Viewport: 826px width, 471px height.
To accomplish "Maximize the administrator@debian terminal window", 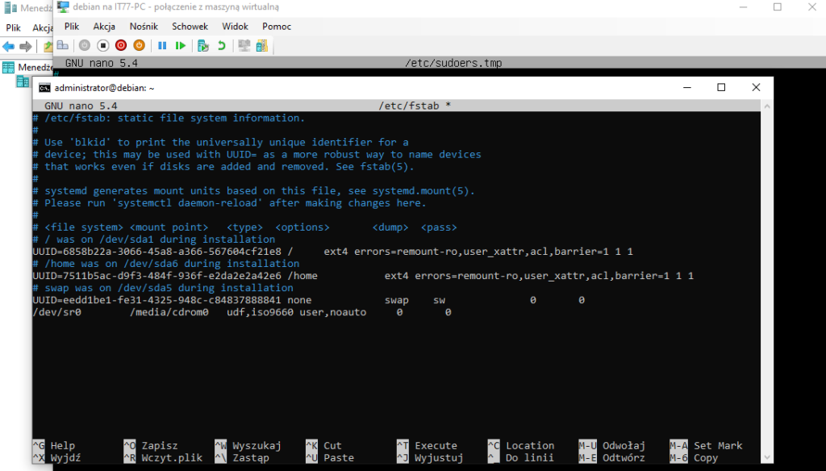I will click(x=721, y=87).
